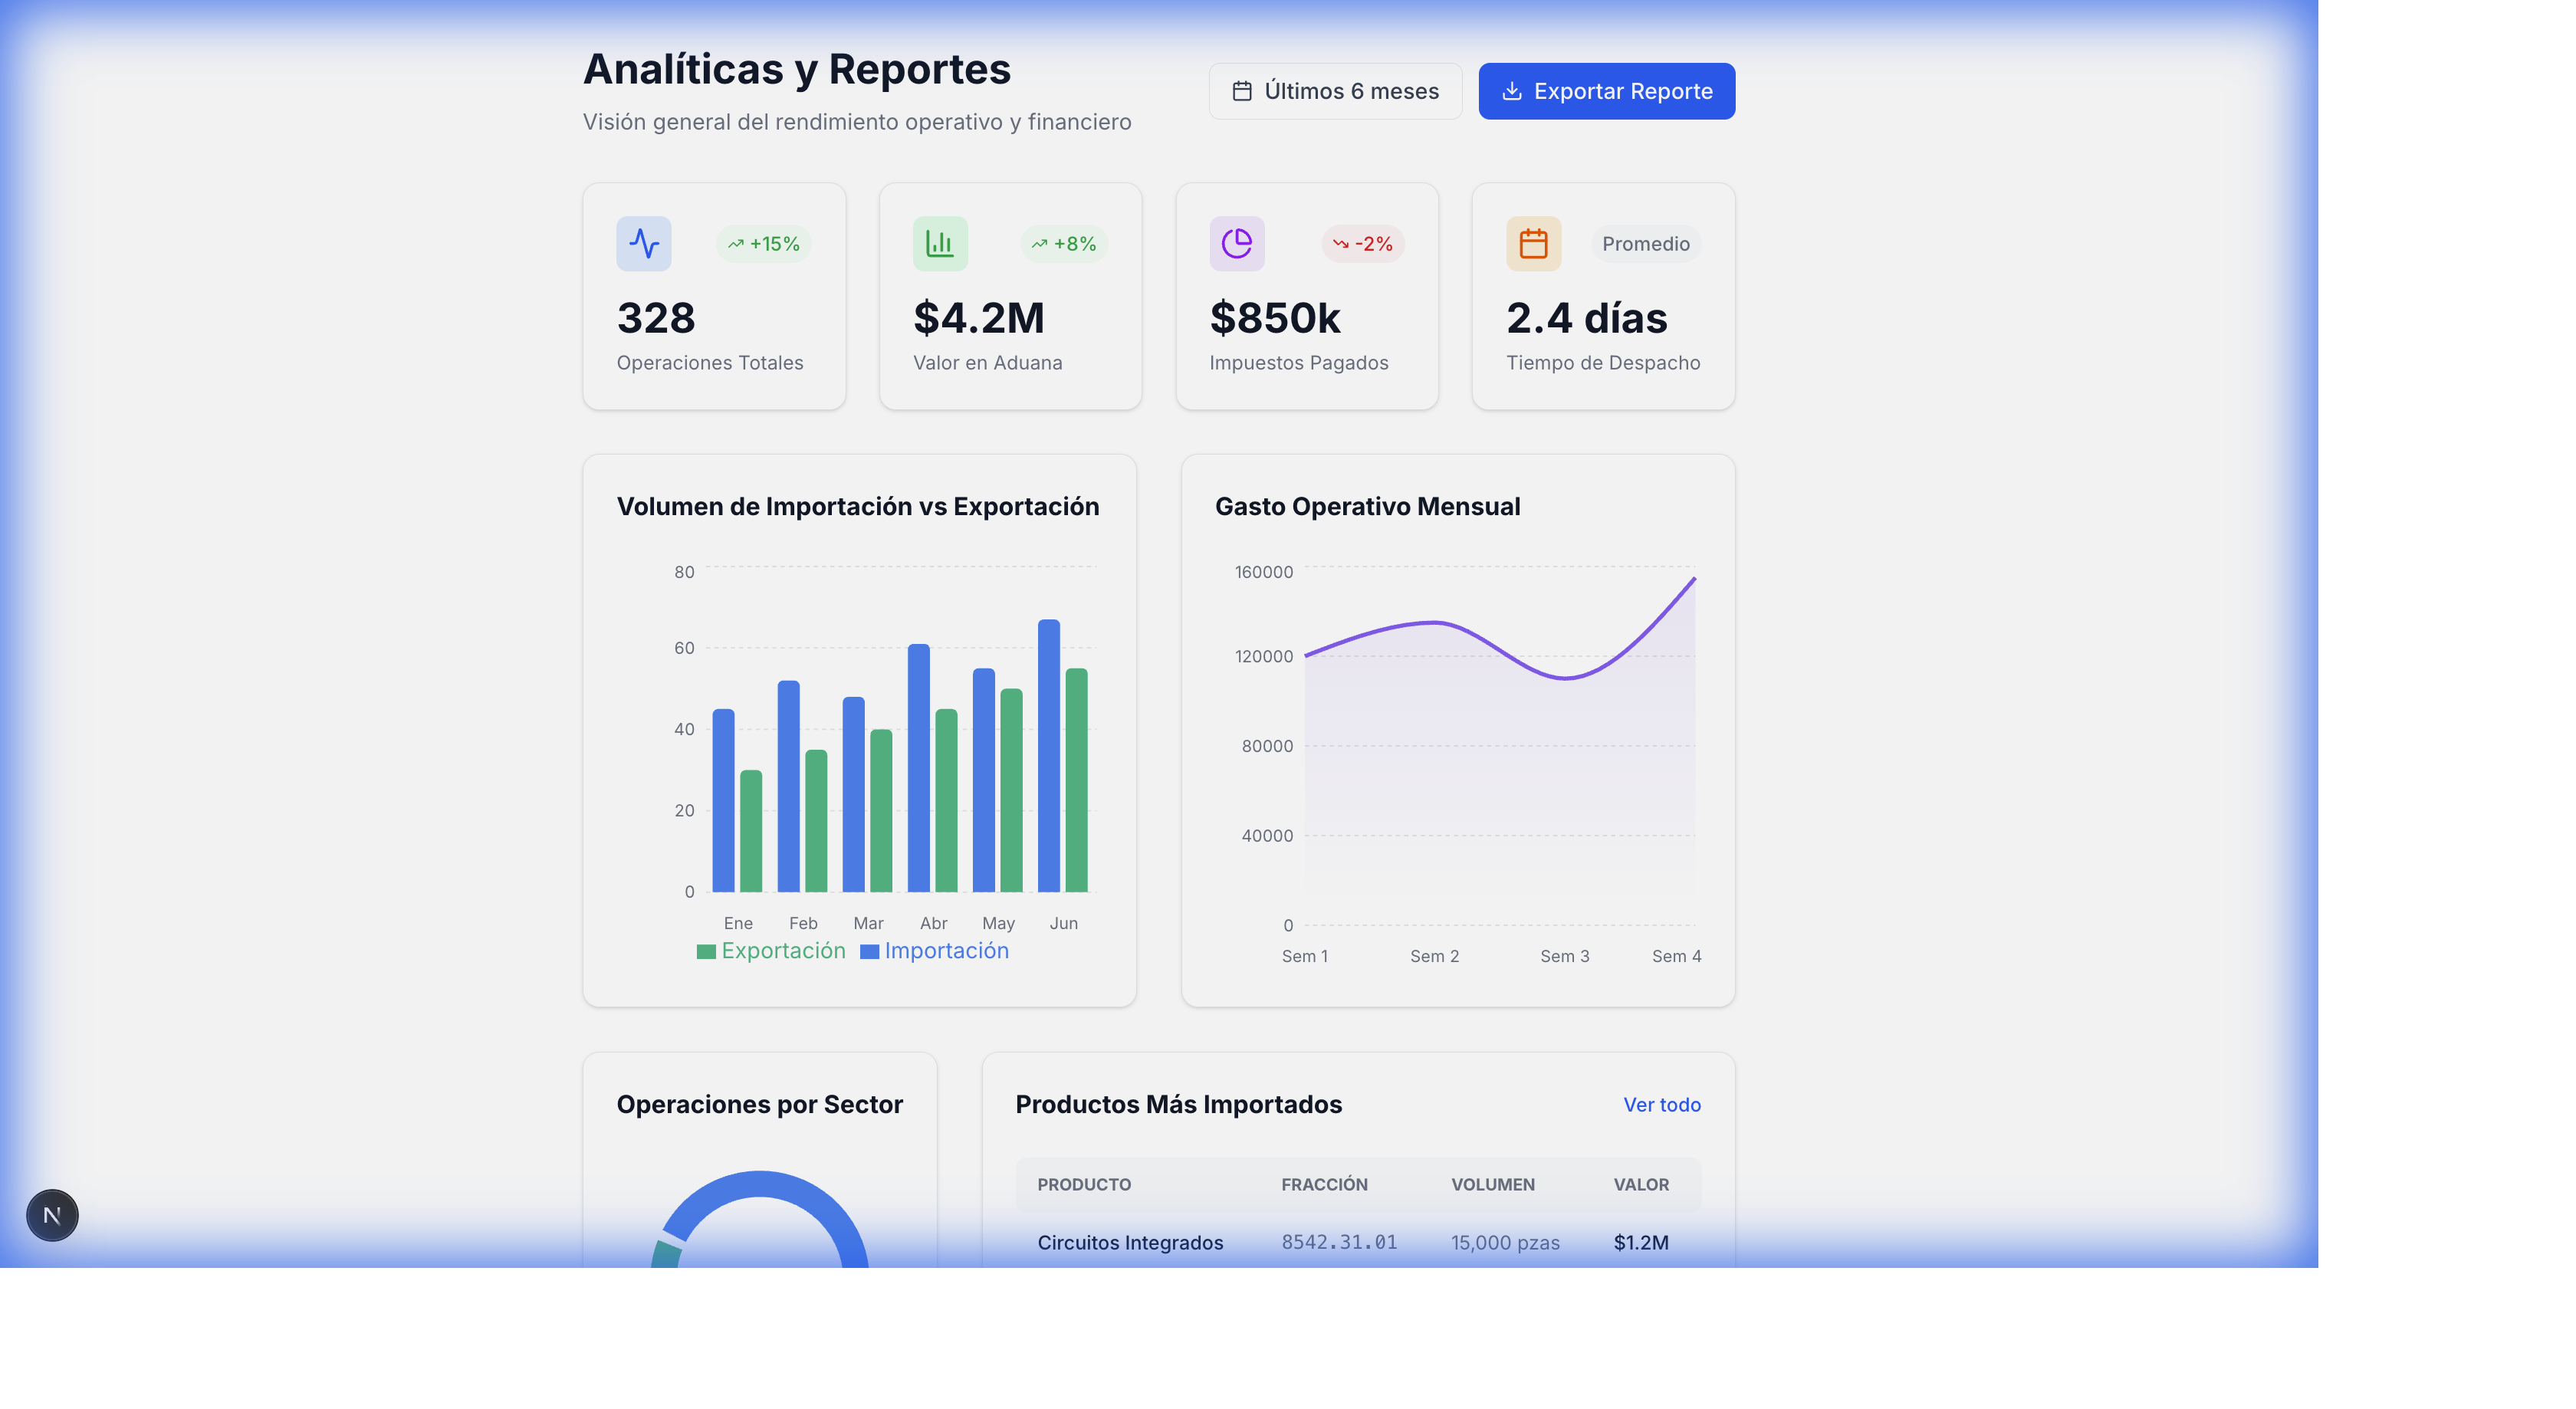Click the Promedio badge

coord(1645,244)
